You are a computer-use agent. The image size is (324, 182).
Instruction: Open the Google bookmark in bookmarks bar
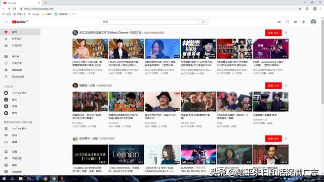coord(34,14)
